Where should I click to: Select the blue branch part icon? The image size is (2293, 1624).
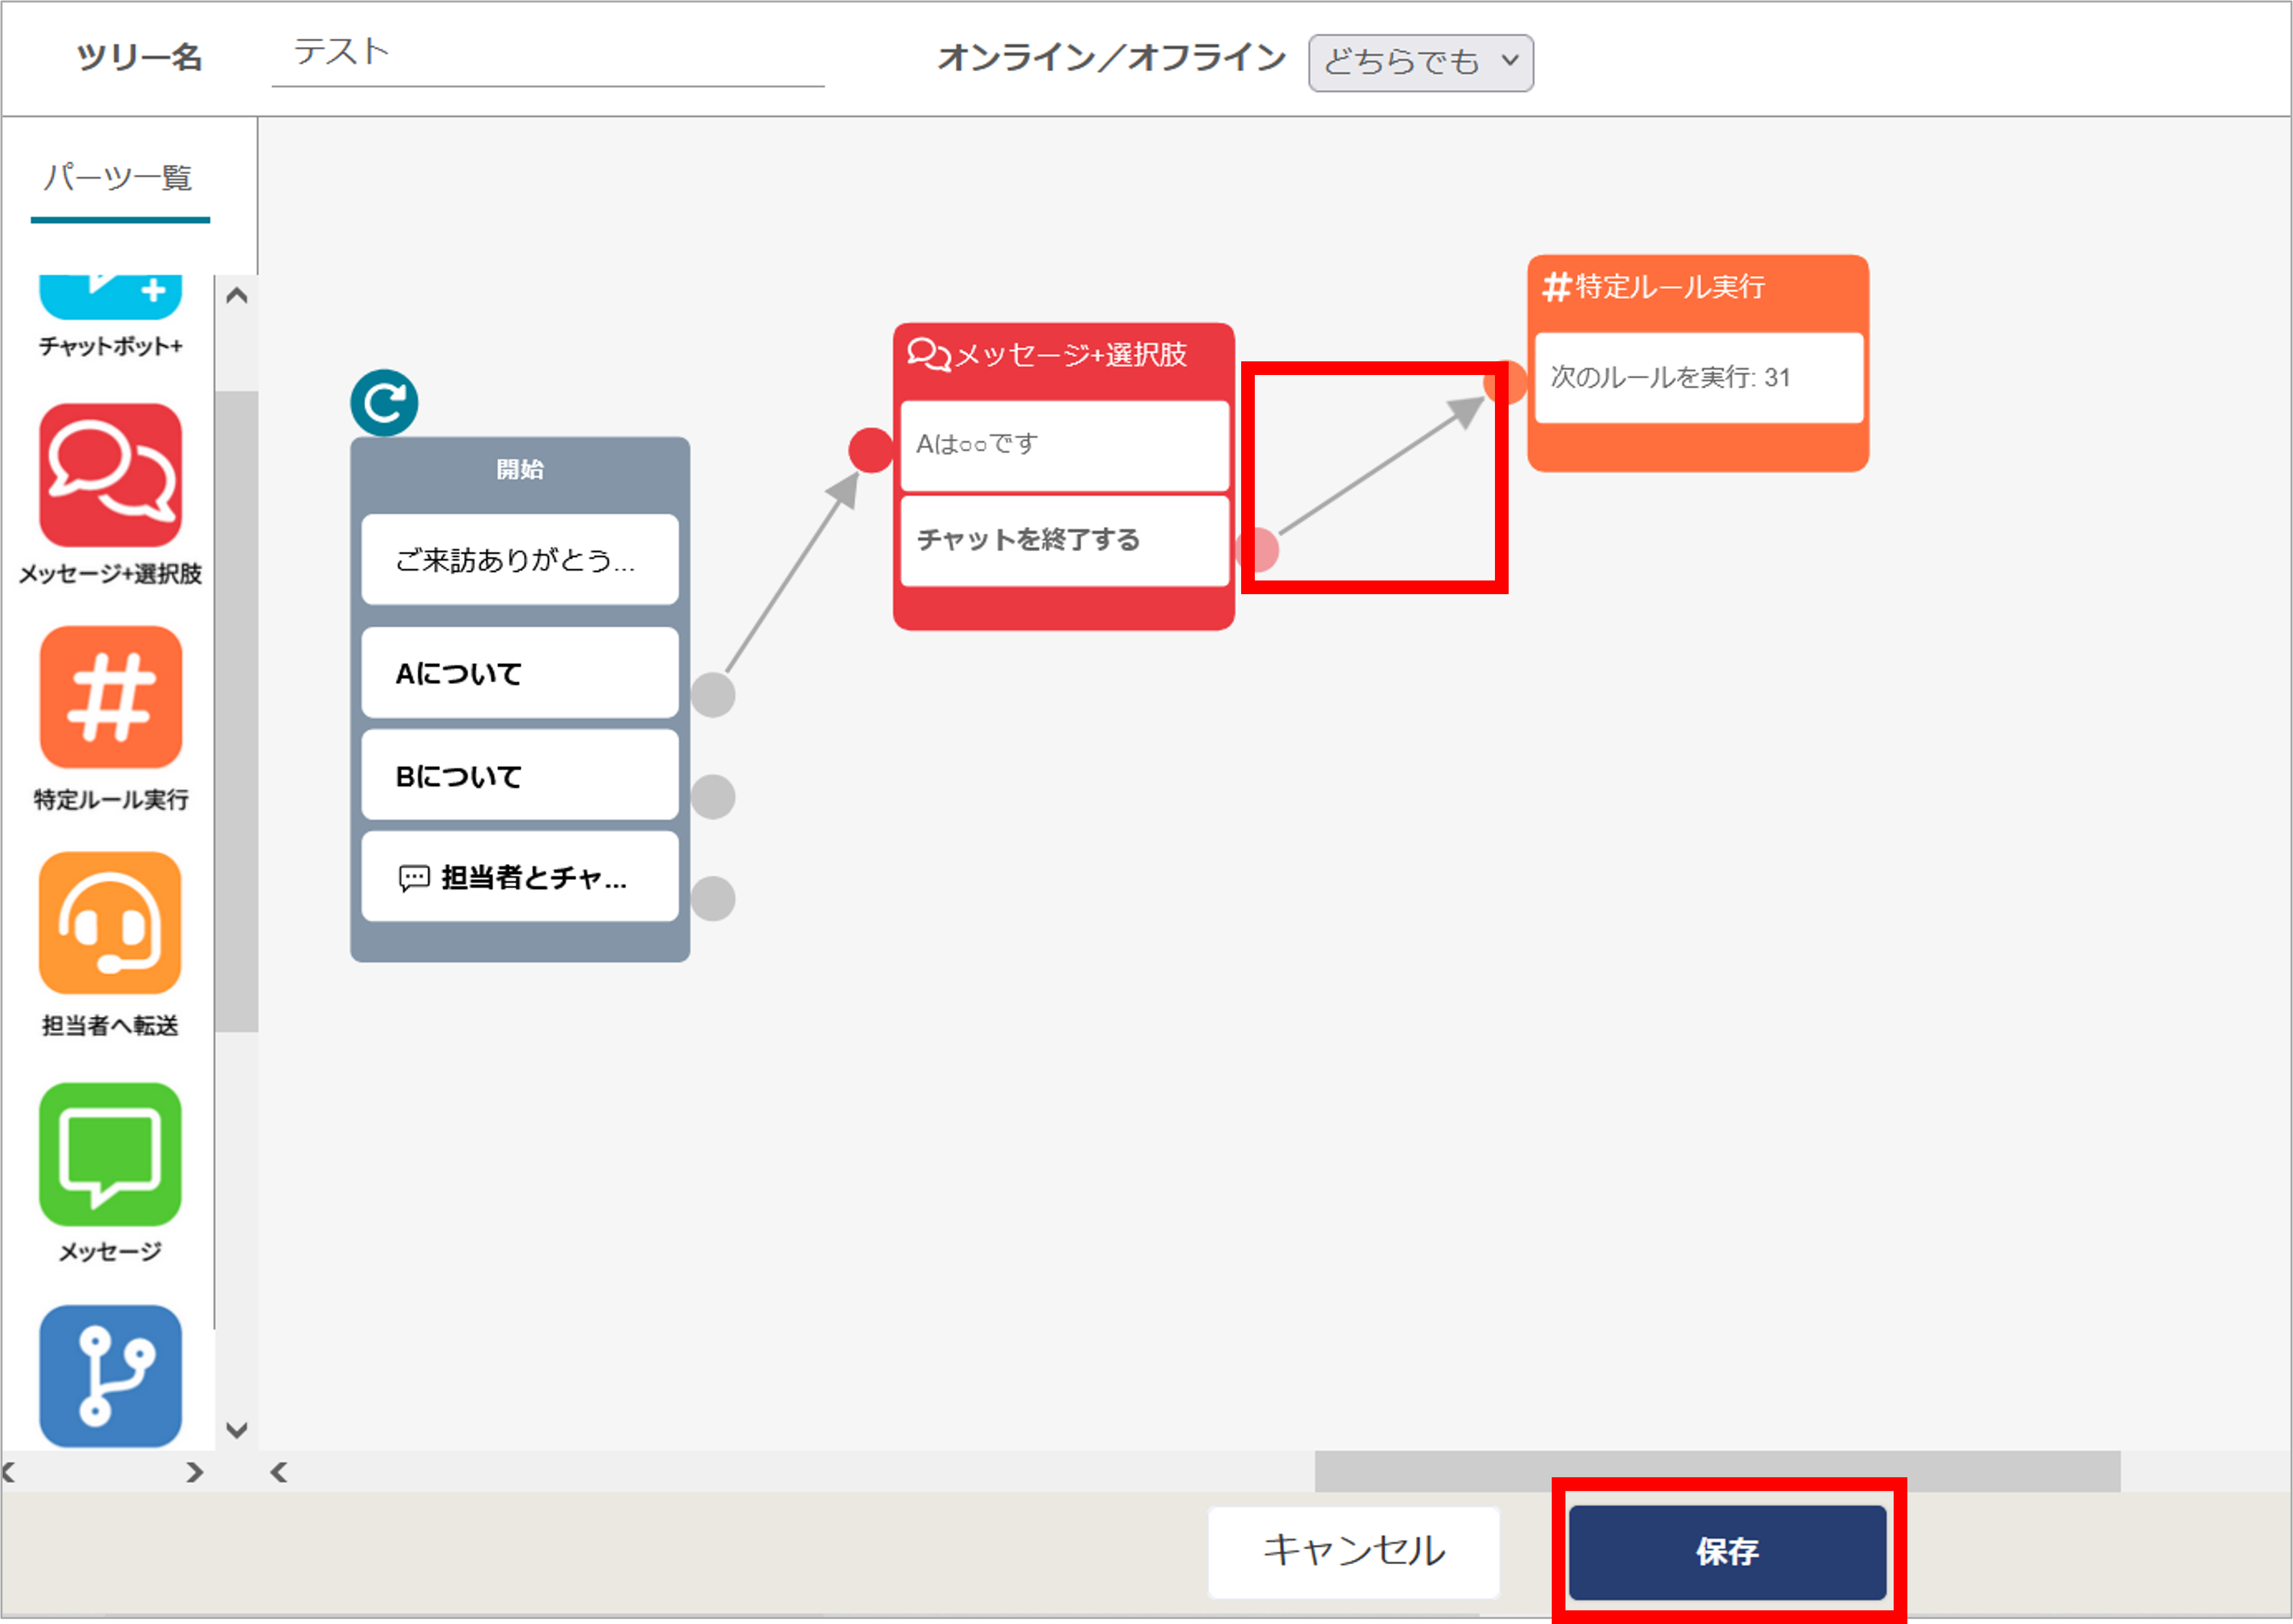110,1376
